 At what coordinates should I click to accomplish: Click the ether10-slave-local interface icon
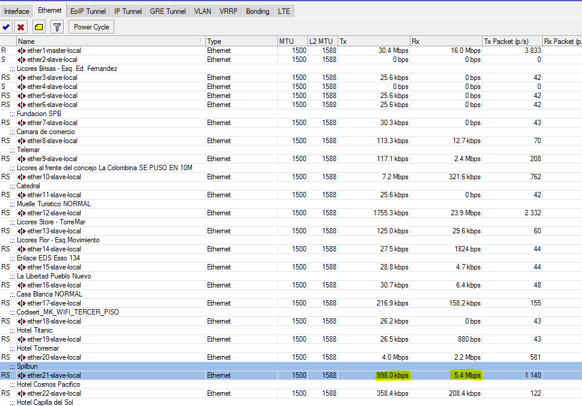[22, 177]
